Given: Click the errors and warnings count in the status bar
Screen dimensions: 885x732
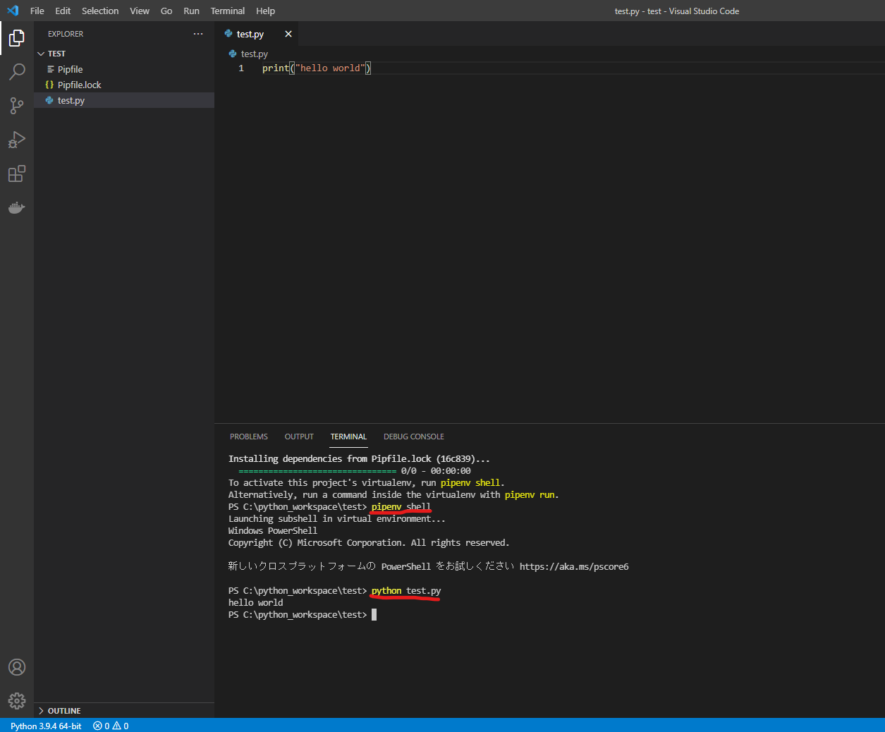Looking at the screenshot, I should tap(111, 726).
